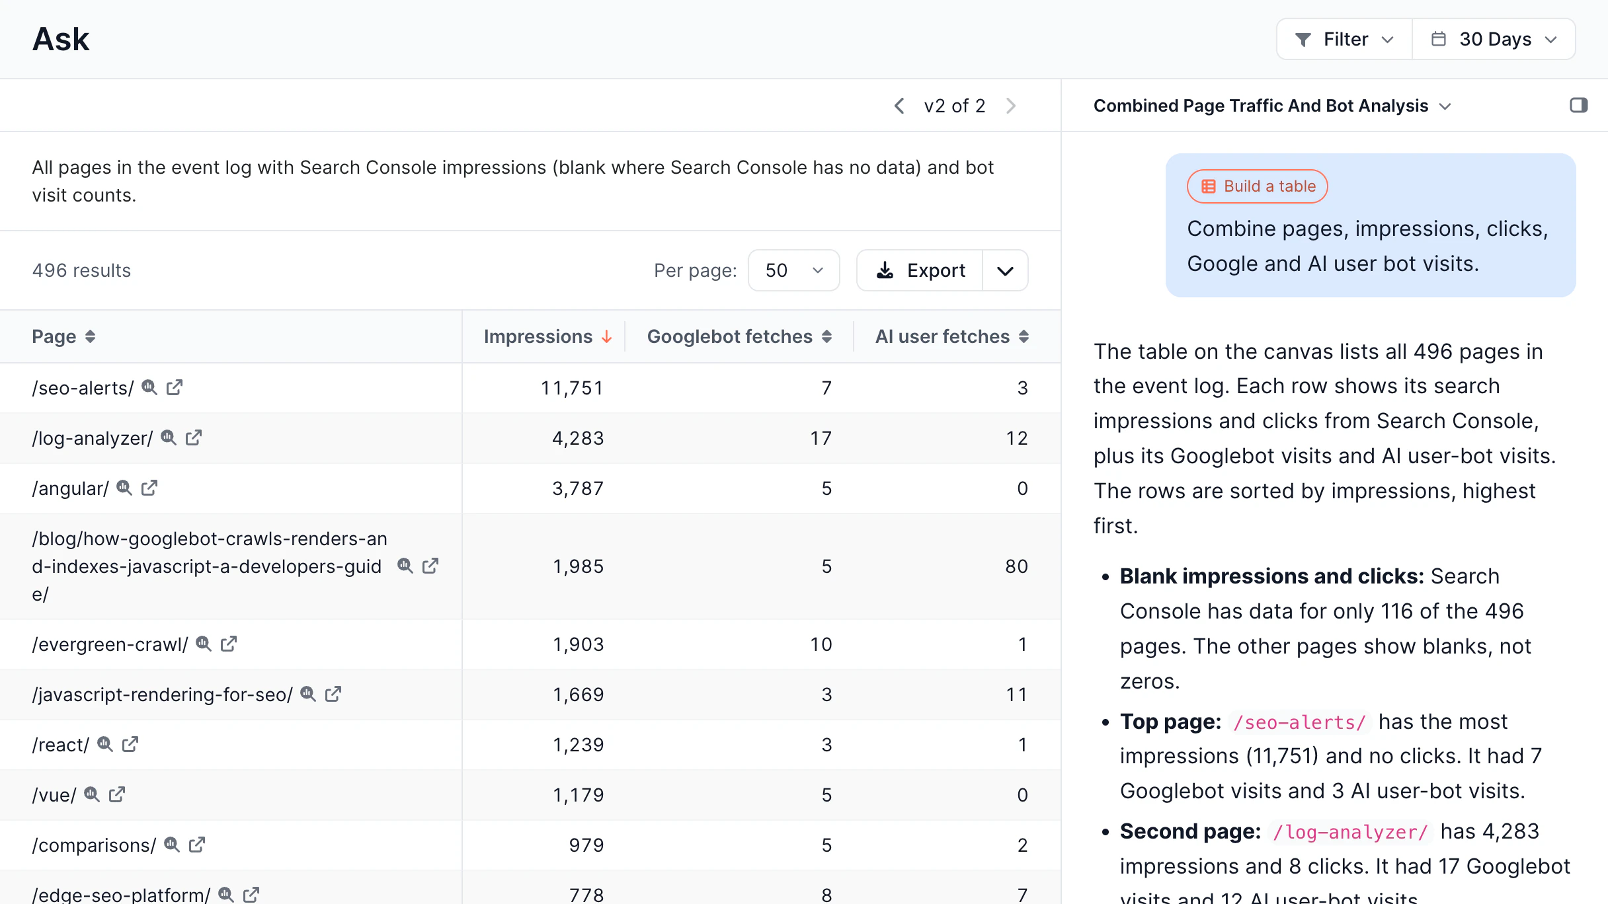The image size is (1608, 904).
Task: Inspect the /react/ page magnifier icon
Action: click(x=105, y=744)
